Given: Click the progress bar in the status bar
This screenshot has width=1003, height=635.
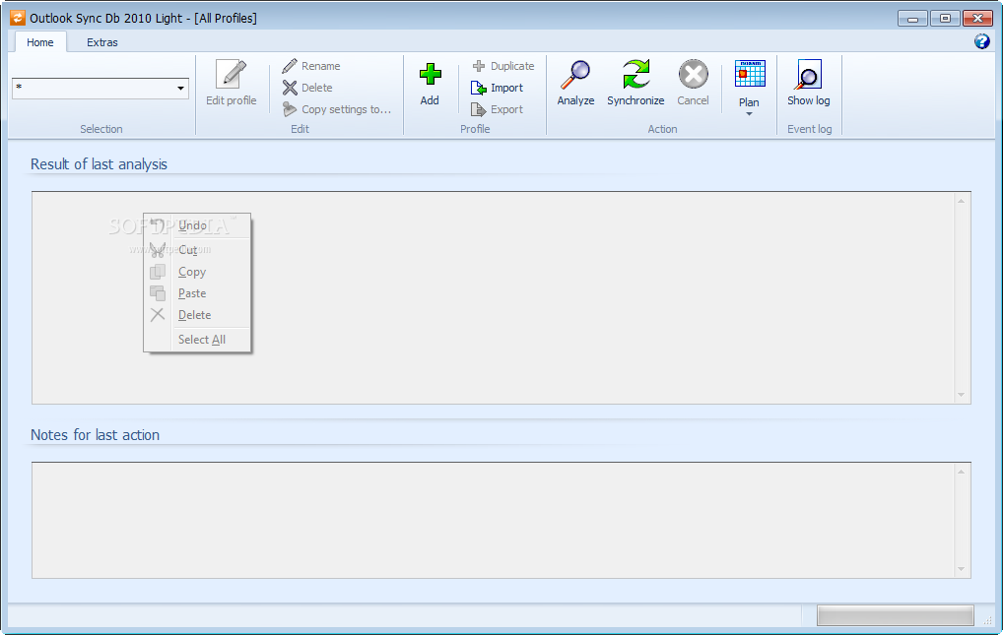Looking at the screenshot, I should coord(895,616).
